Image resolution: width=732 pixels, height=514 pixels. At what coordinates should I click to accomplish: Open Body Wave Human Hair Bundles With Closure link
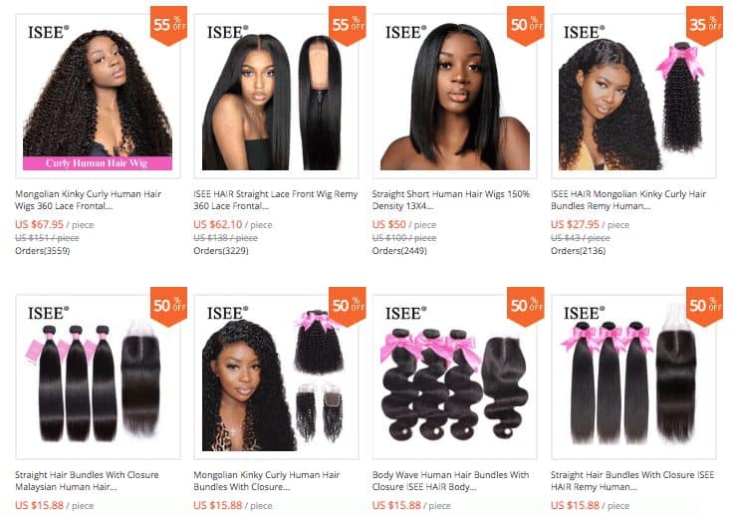[450, 480]
